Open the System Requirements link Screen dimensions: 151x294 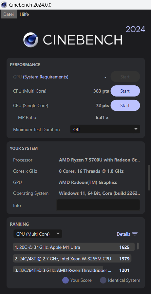coord(46,77)
